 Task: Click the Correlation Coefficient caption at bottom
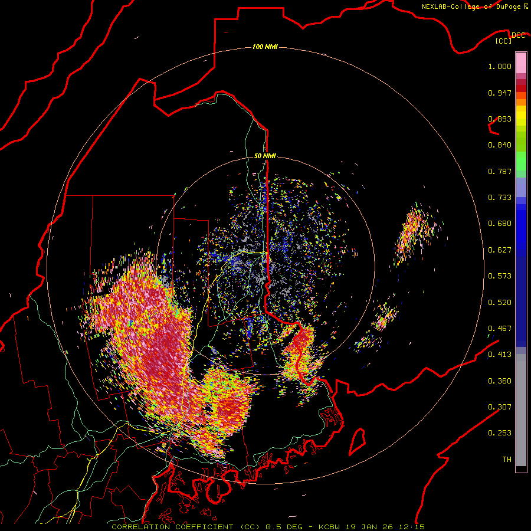pos(268,527)
